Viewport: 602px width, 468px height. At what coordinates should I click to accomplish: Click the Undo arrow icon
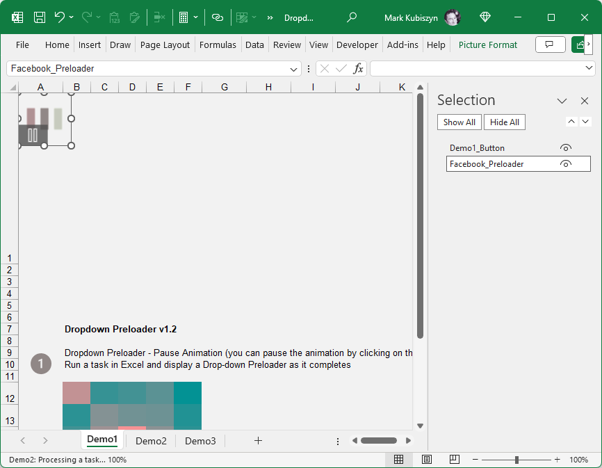[60, 17]
